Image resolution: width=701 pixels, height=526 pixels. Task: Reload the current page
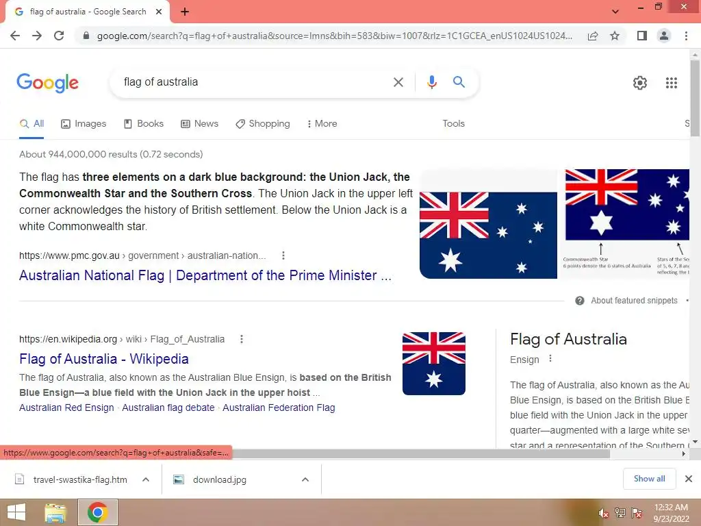point(59,36)
